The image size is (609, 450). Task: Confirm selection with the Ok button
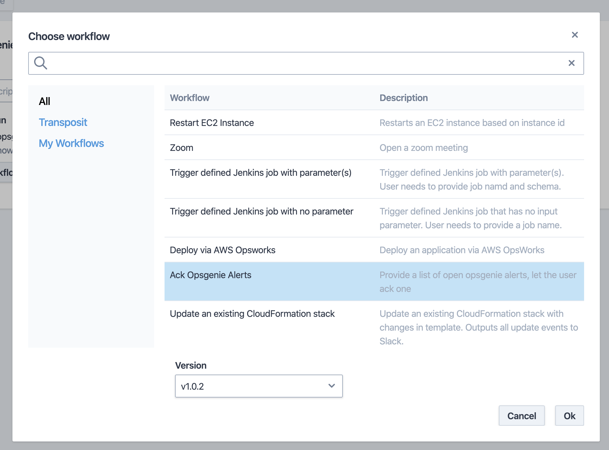(x=569, y=416)
